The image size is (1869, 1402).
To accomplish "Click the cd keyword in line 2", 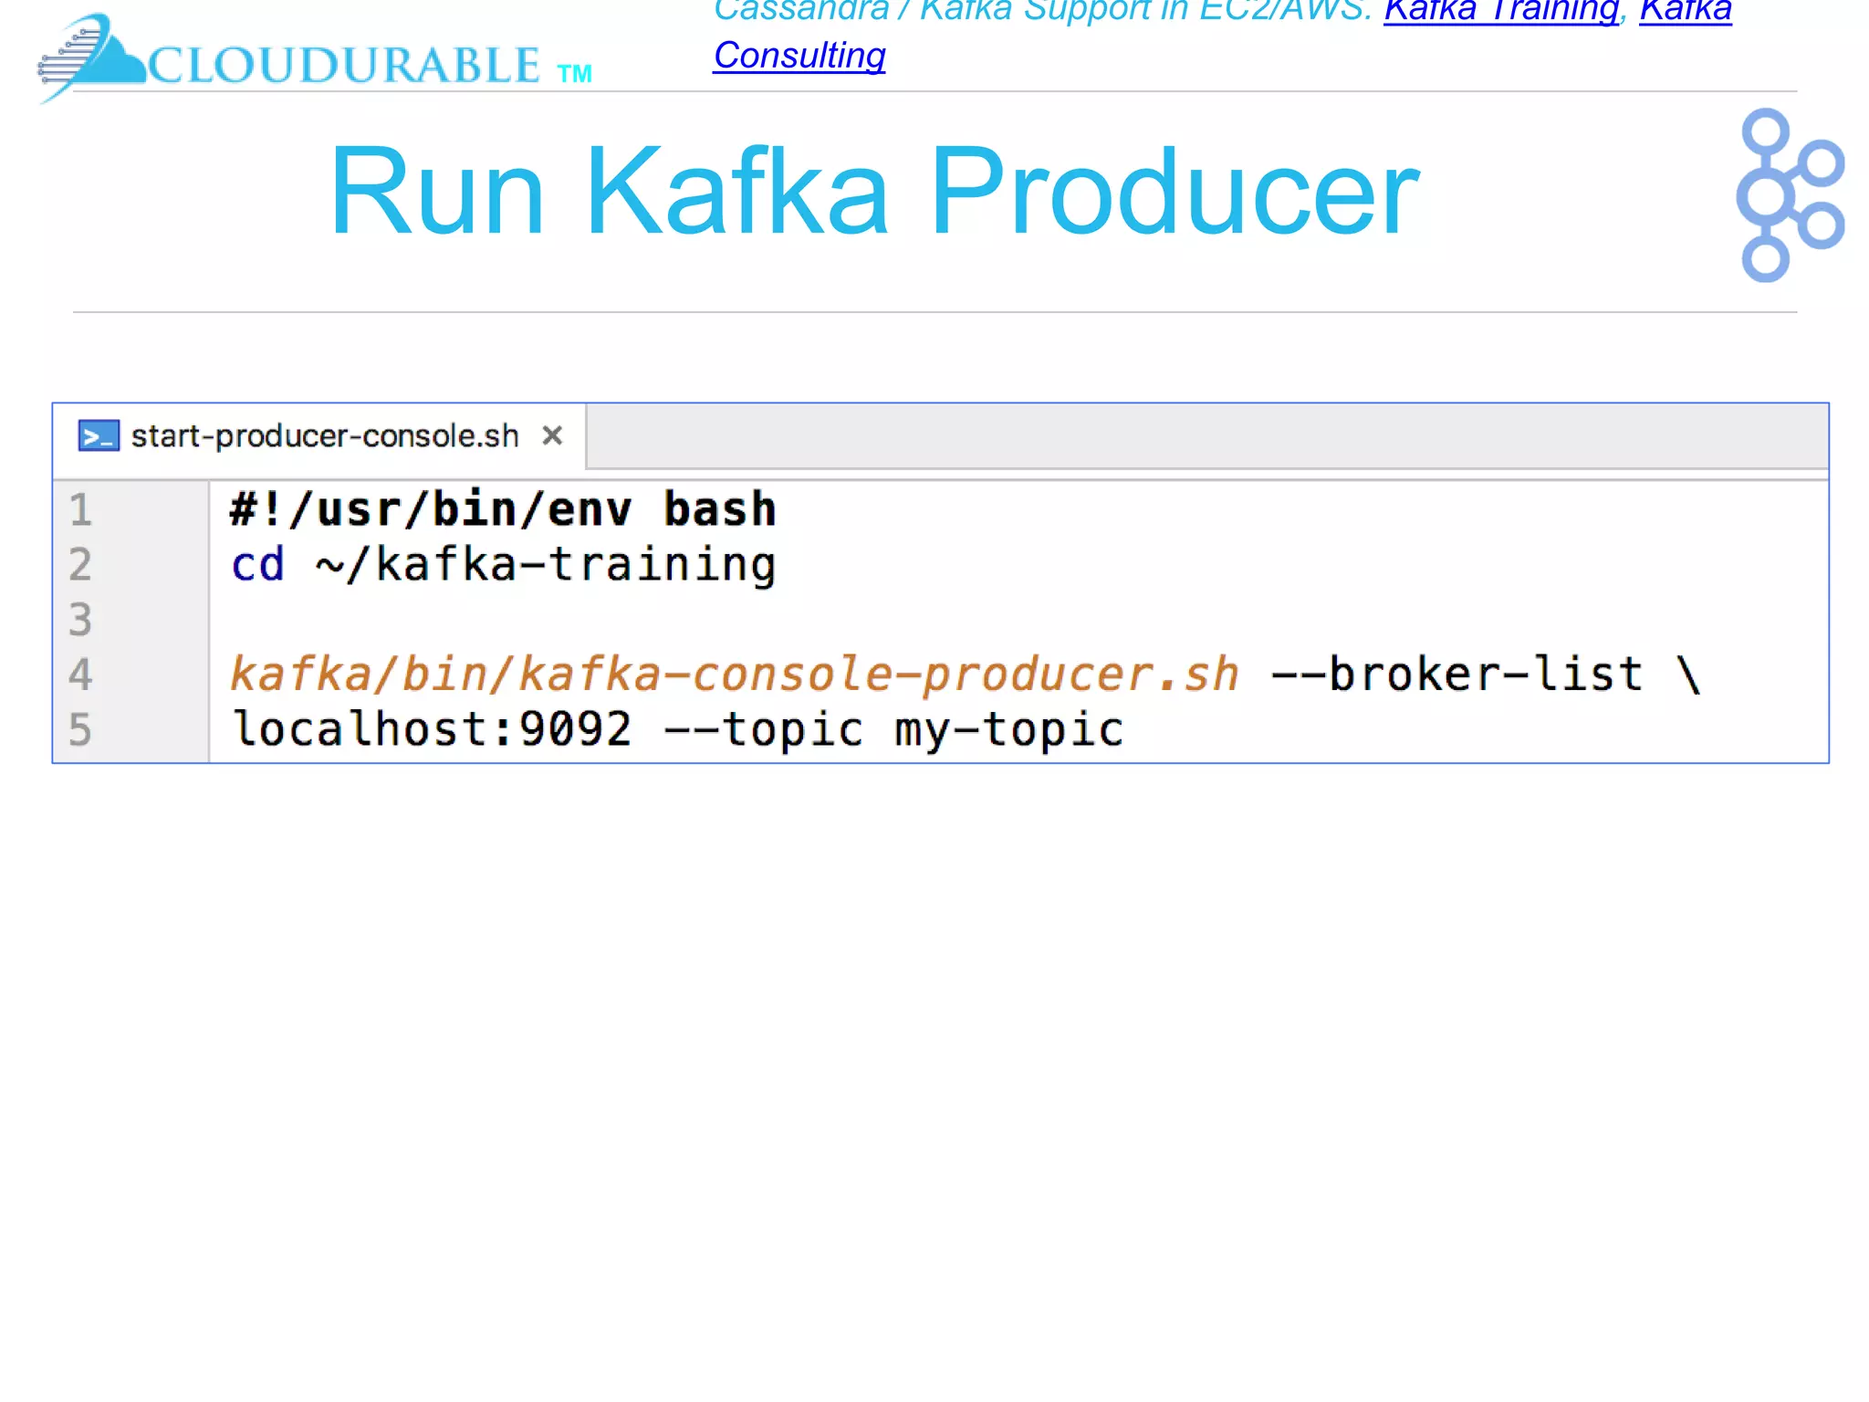I will (257, 564).
